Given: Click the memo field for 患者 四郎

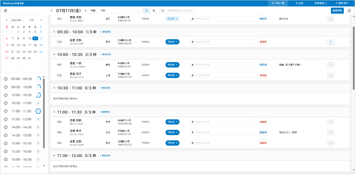Looking at the screenshot, I should tap(222, 122).
